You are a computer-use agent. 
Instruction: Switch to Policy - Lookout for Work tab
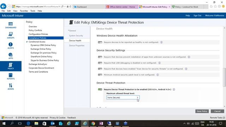(188, 7)
